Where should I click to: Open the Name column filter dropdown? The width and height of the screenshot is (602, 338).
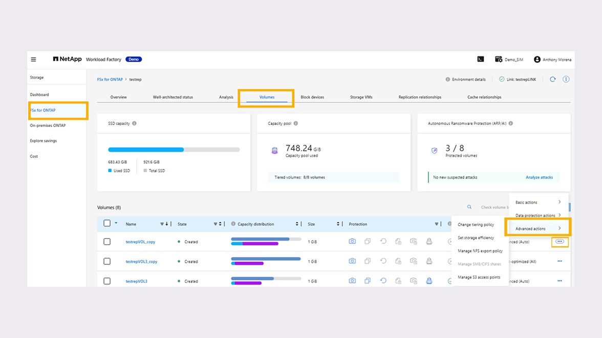click(x=162, y=224)
